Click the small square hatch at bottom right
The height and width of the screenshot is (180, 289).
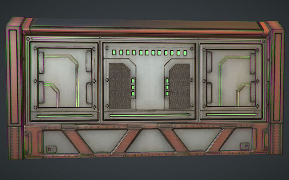[244, 146]
